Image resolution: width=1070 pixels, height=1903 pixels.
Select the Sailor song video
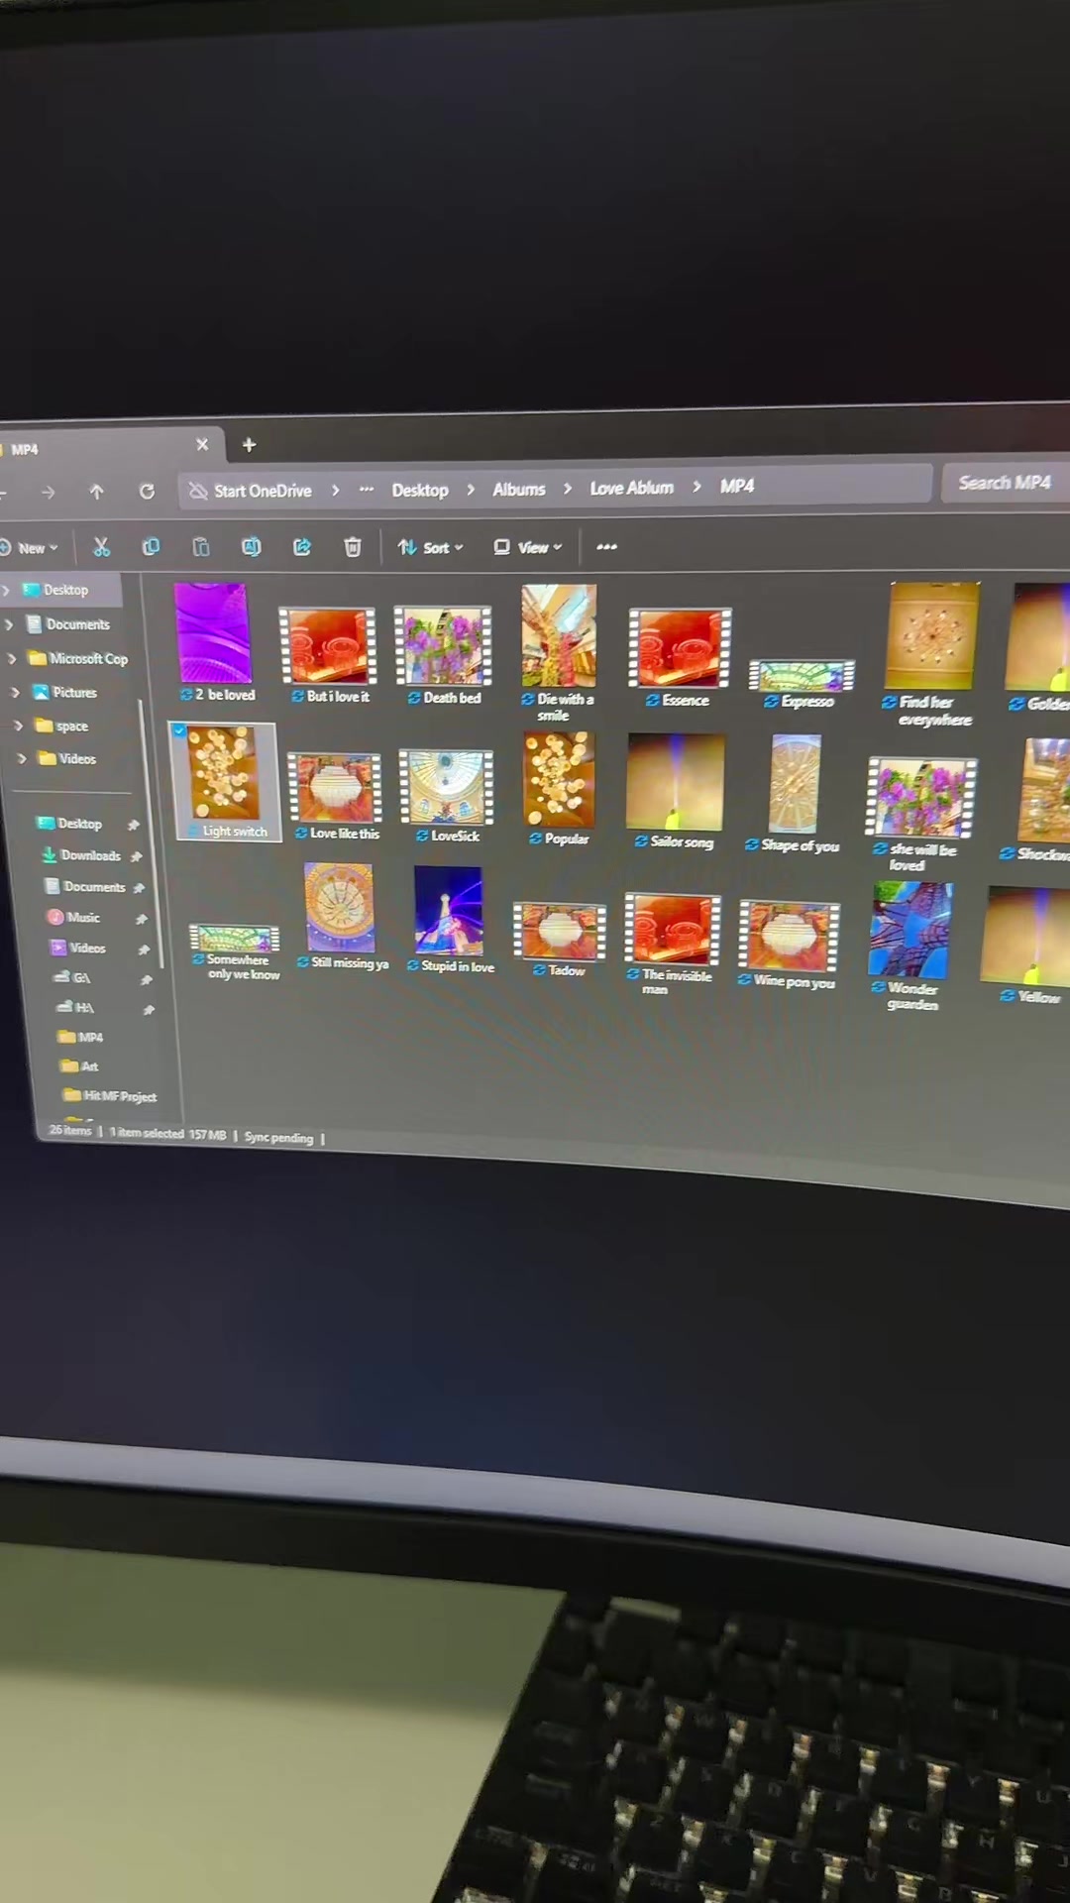[676, 791]
